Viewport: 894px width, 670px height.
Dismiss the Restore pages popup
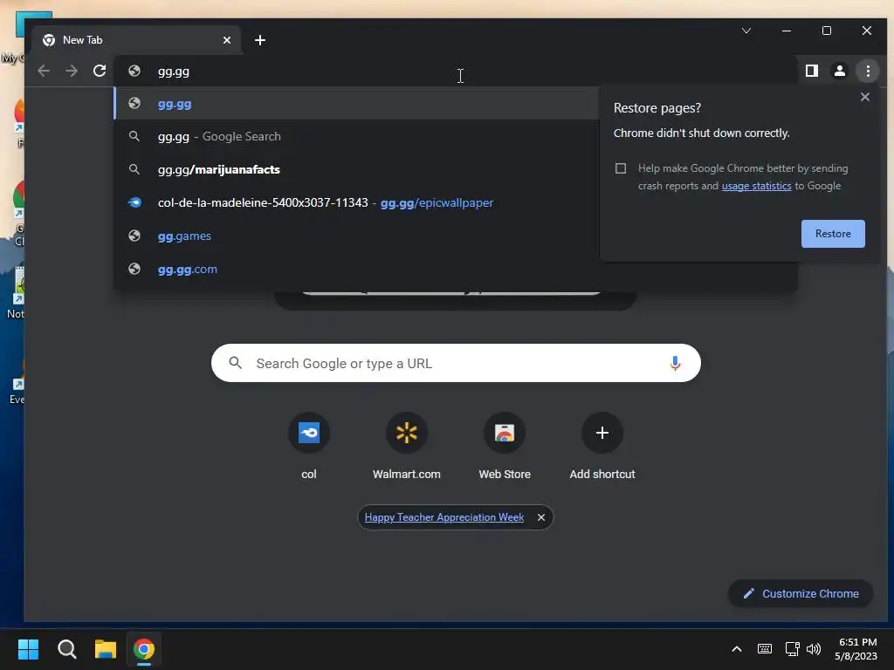[x=865, y=97]
